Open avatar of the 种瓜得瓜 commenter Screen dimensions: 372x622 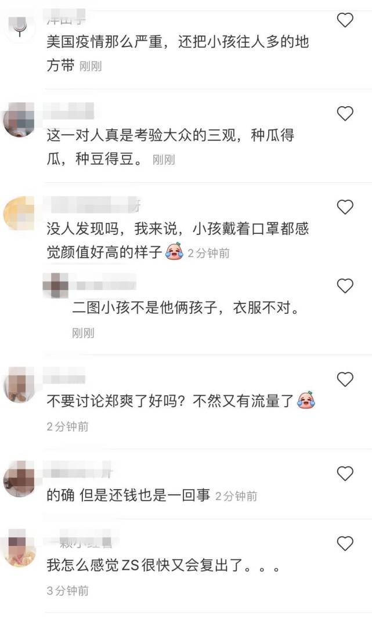[19, 120]
